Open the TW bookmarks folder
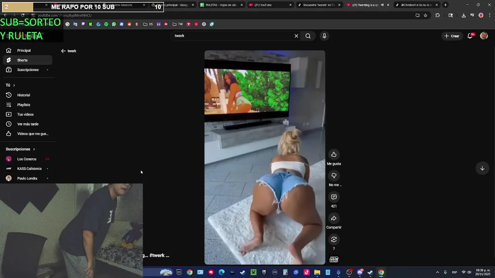The width and height of the screenshot is (495, 278). tap(178, 24)
